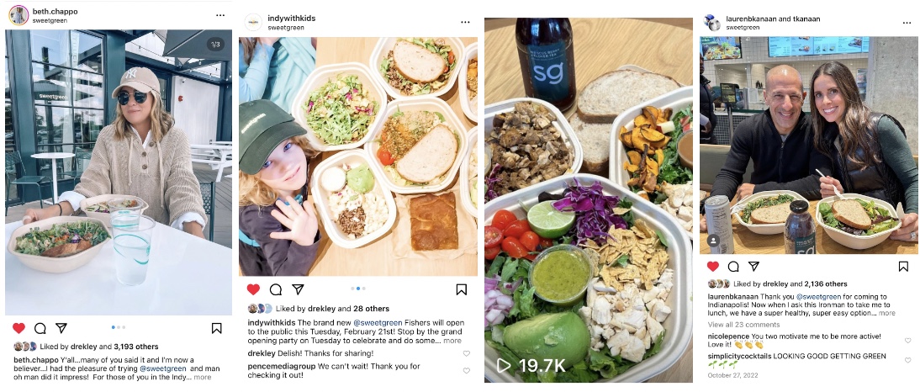Share beth.chappo's post via paper plane icon
Screen dimensions: 920x392
pyautogui.click(x=61, y=328)
